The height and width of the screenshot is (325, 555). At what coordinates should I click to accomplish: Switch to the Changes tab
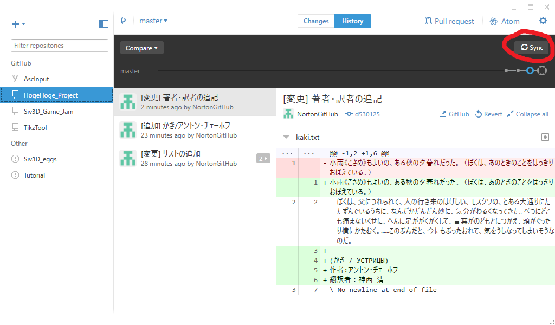point(316,21)
